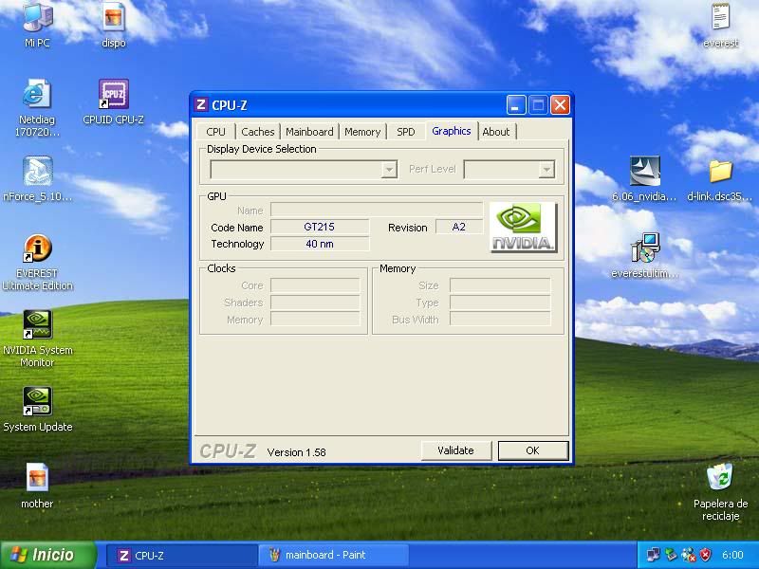Click the Revision A2 field
Image resolution: width=759 pixels, height=569 pixels.
459,227
